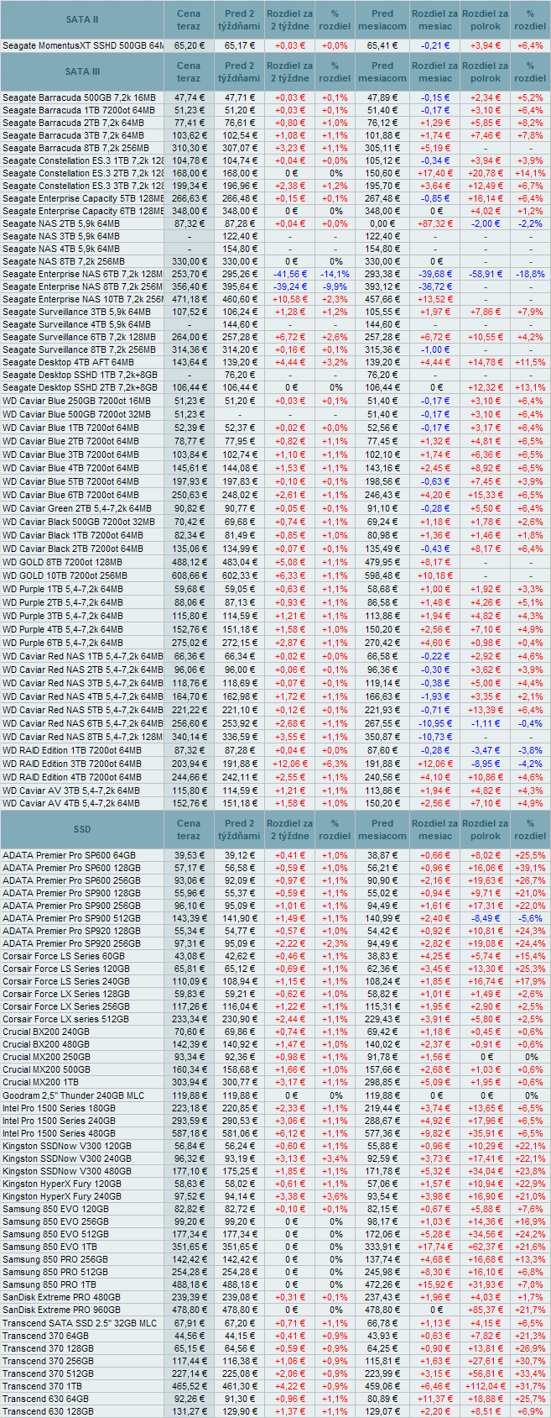
Task: Select -10,95 € monthly value for WD Caviar Red NAS 6TB
Action: click(x=434, y=723)
